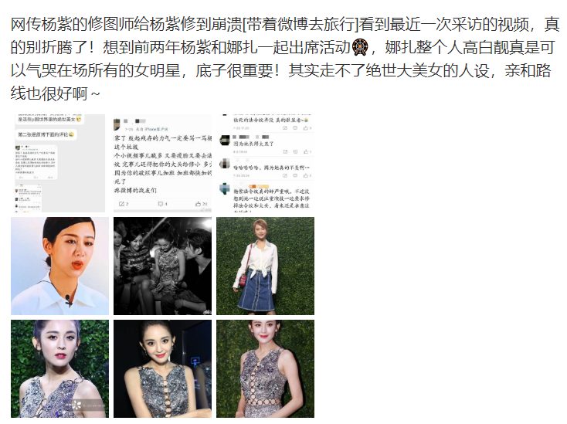Image resolution: width=567 pixels, height=424 pixels.
Task: Open the black-and-white group event photo
Action: [162, 266]
